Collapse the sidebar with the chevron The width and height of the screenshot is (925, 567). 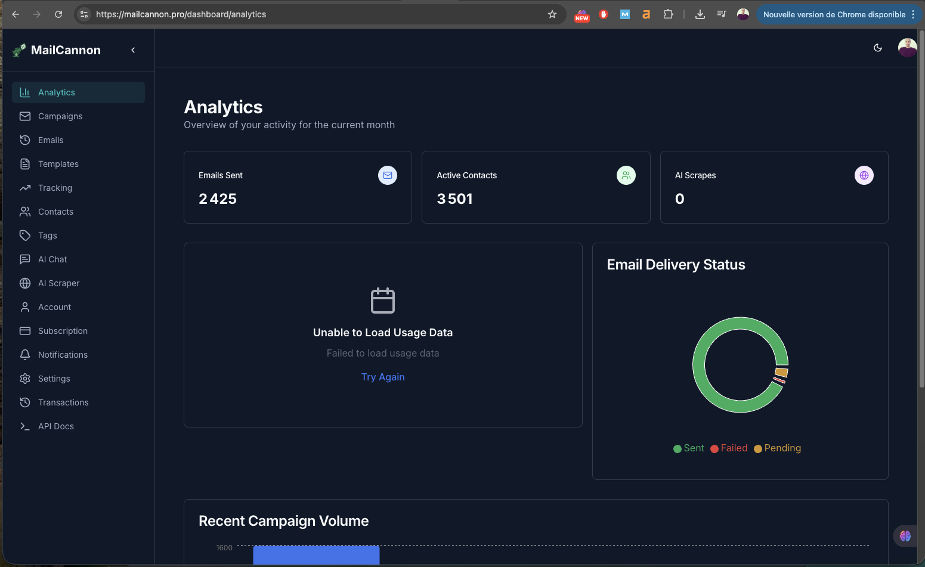(133, 50)
